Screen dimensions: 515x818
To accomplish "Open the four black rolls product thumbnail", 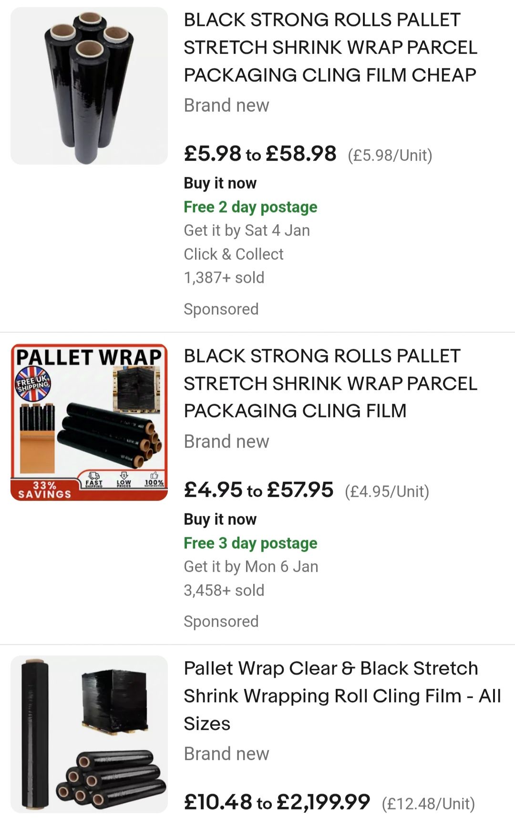I will 89,86.
